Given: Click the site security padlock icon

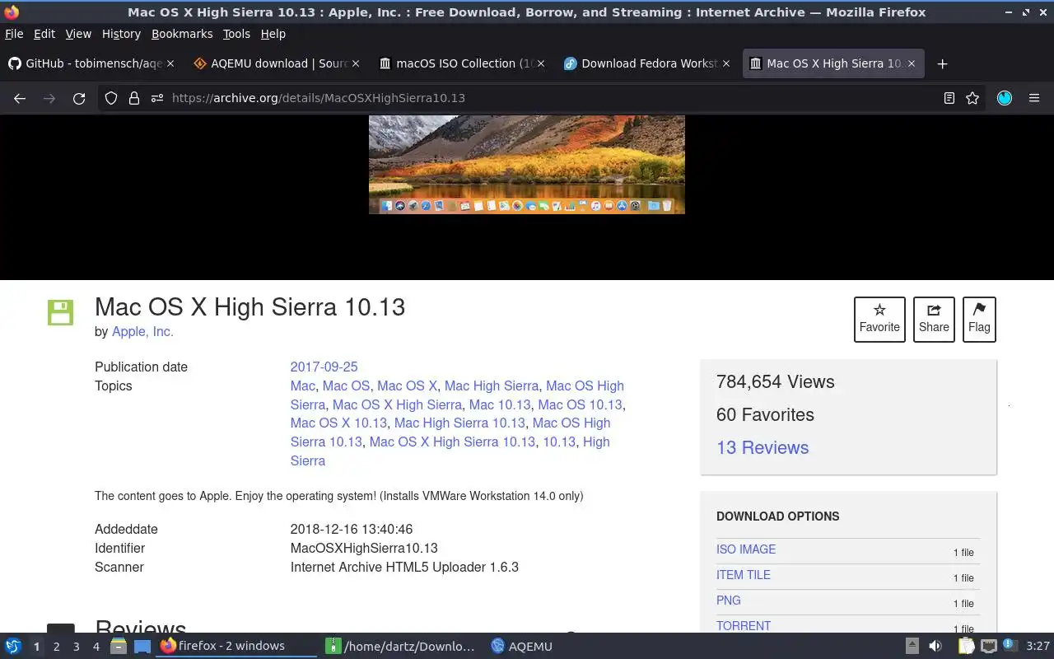Looking at the screenshot, I should [134, 98].
